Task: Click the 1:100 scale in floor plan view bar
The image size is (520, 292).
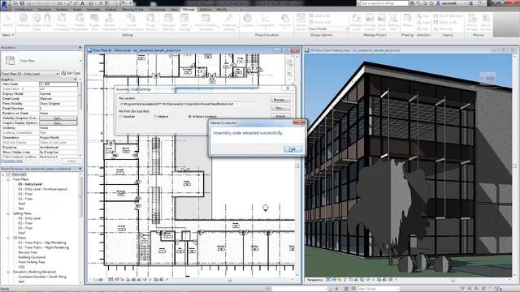Action: coord(98,280)
